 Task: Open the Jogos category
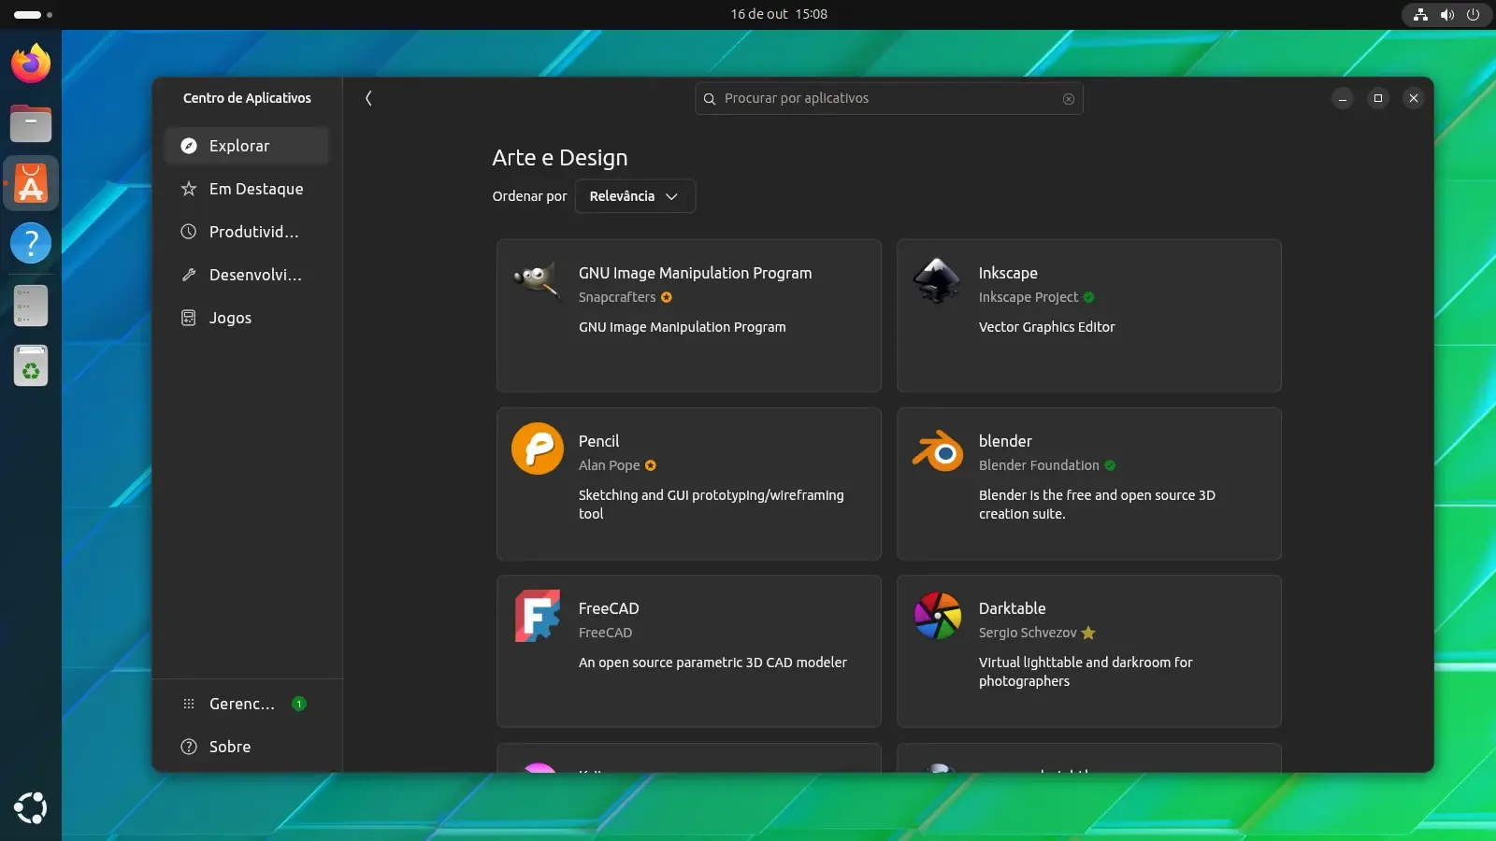click(x=247, y=318)
